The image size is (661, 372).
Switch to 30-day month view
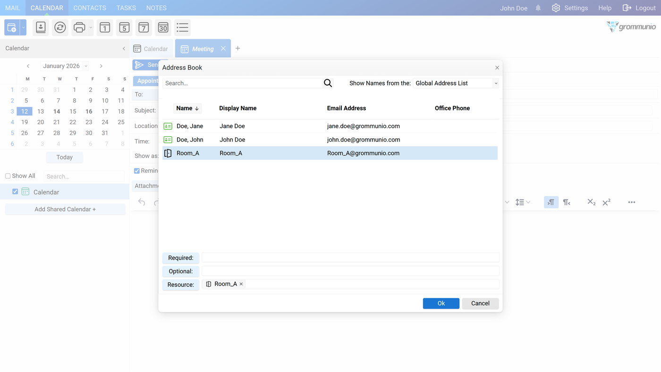pos(163,28)
